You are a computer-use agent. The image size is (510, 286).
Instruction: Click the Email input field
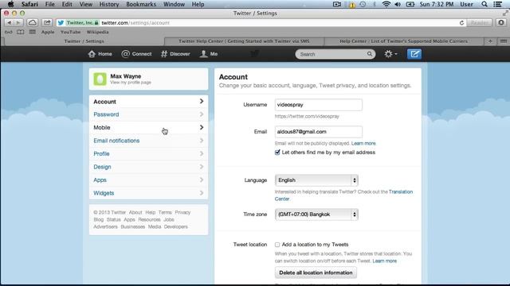pyautogui.click(x=319, y=132)
